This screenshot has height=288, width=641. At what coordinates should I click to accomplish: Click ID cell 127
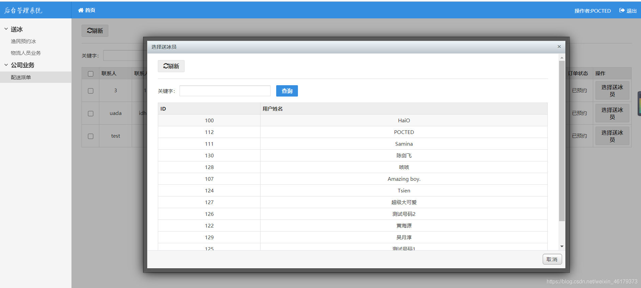point(209,202)
